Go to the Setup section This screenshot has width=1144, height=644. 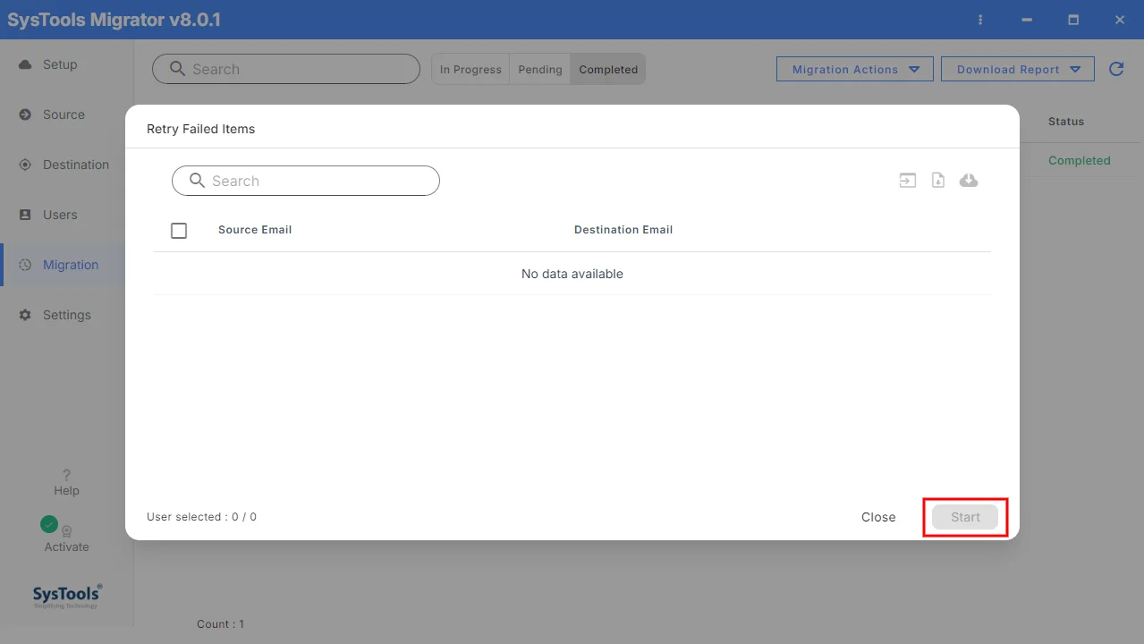click(66, 64)
